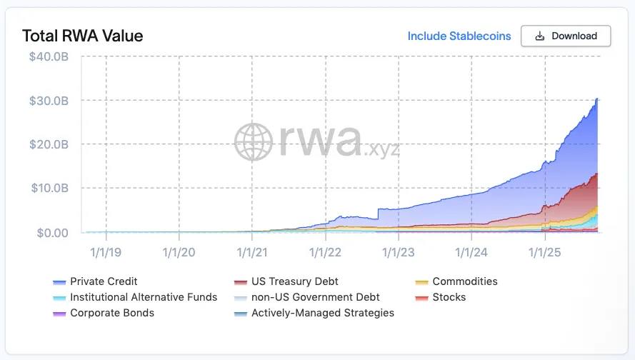Click the 1/1/25 axis date marker
This screenshot has height=360, width=635.
pos(545,253)
